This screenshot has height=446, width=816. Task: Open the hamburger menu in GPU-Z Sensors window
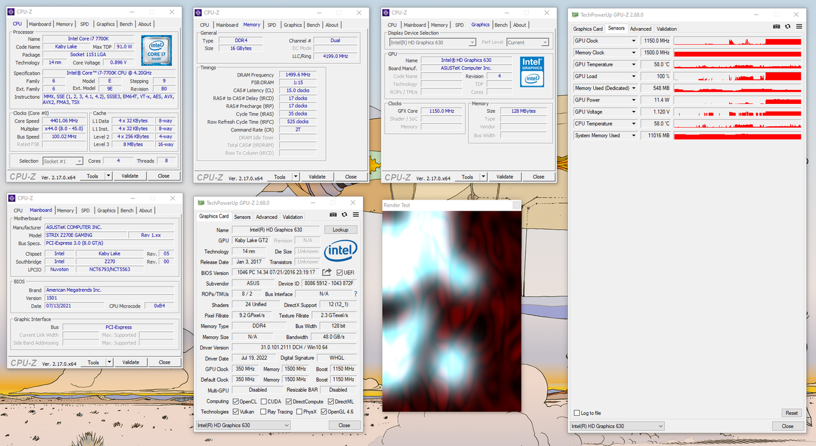point(799,27)
